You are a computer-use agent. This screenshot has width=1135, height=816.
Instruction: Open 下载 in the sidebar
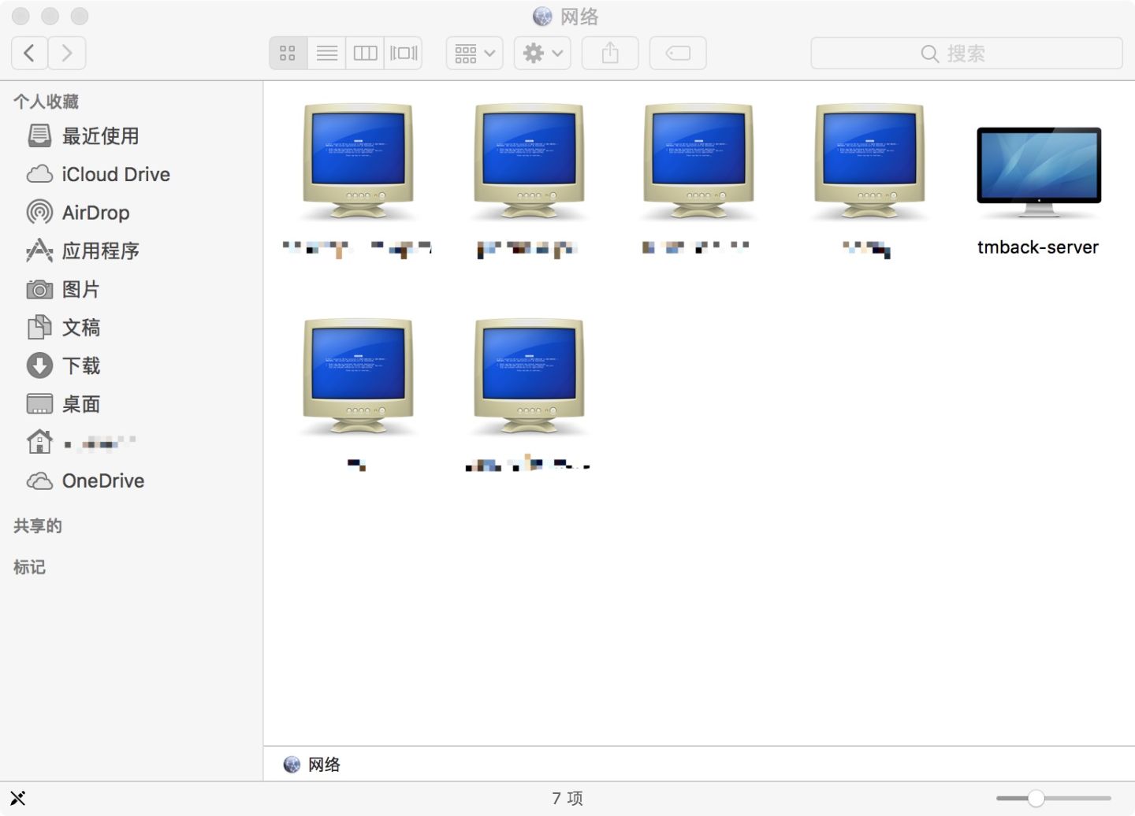pos(131,365)
